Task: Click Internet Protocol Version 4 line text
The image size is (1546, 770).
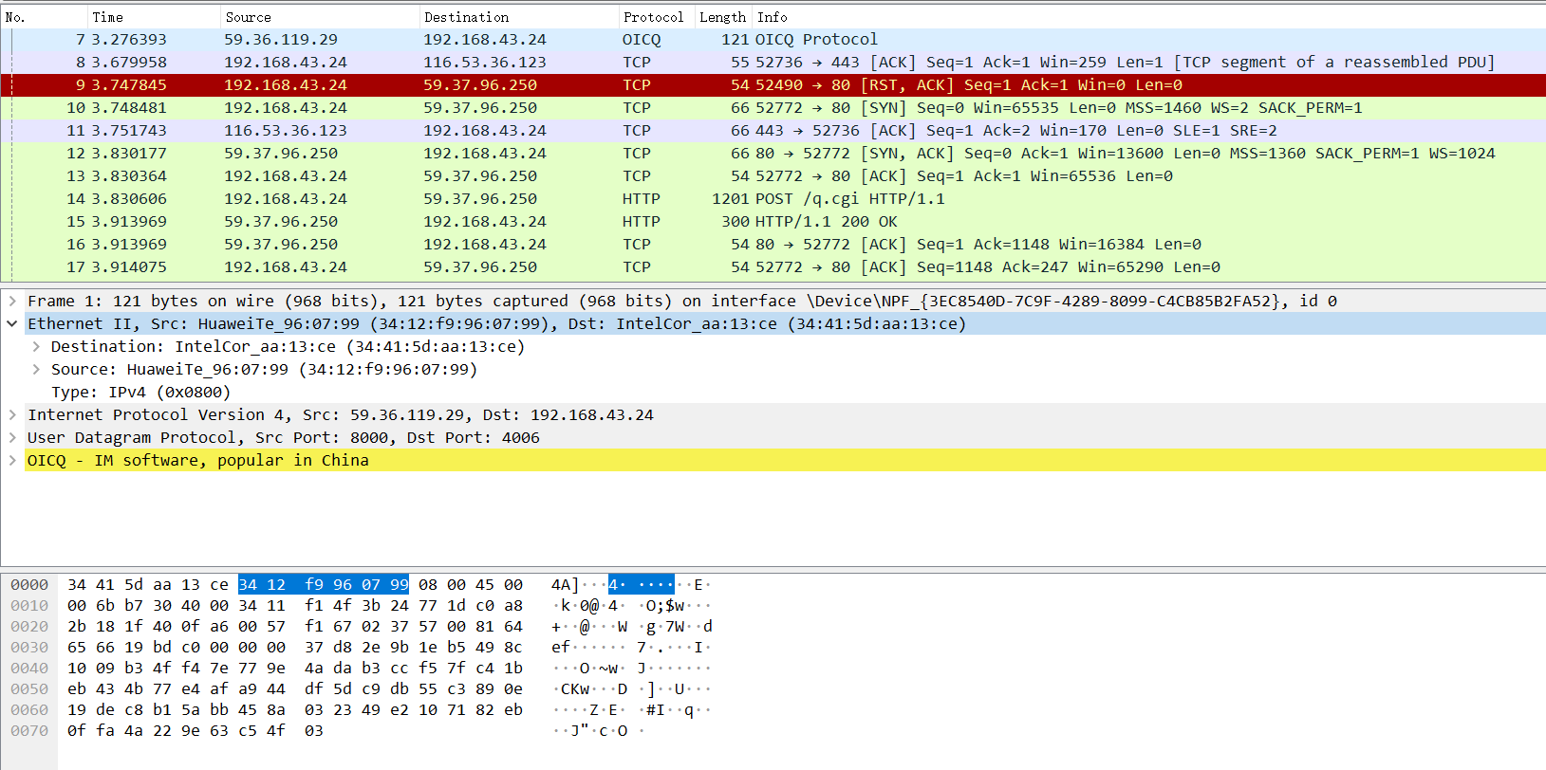Action: click(x=340, y=414)
